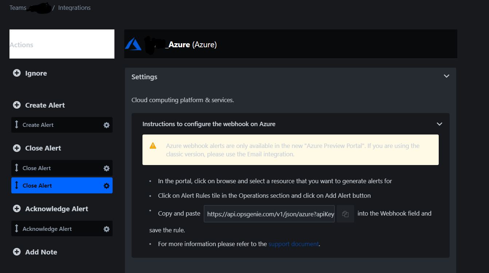Add a new Create Alert action via plus icon
The image size is (489, 273).
16,105
